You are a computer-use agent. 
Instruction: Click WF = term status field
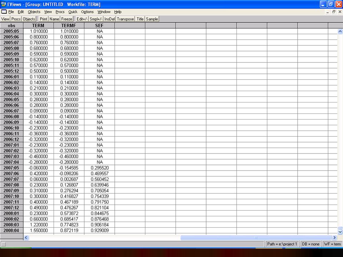(333, 244)
